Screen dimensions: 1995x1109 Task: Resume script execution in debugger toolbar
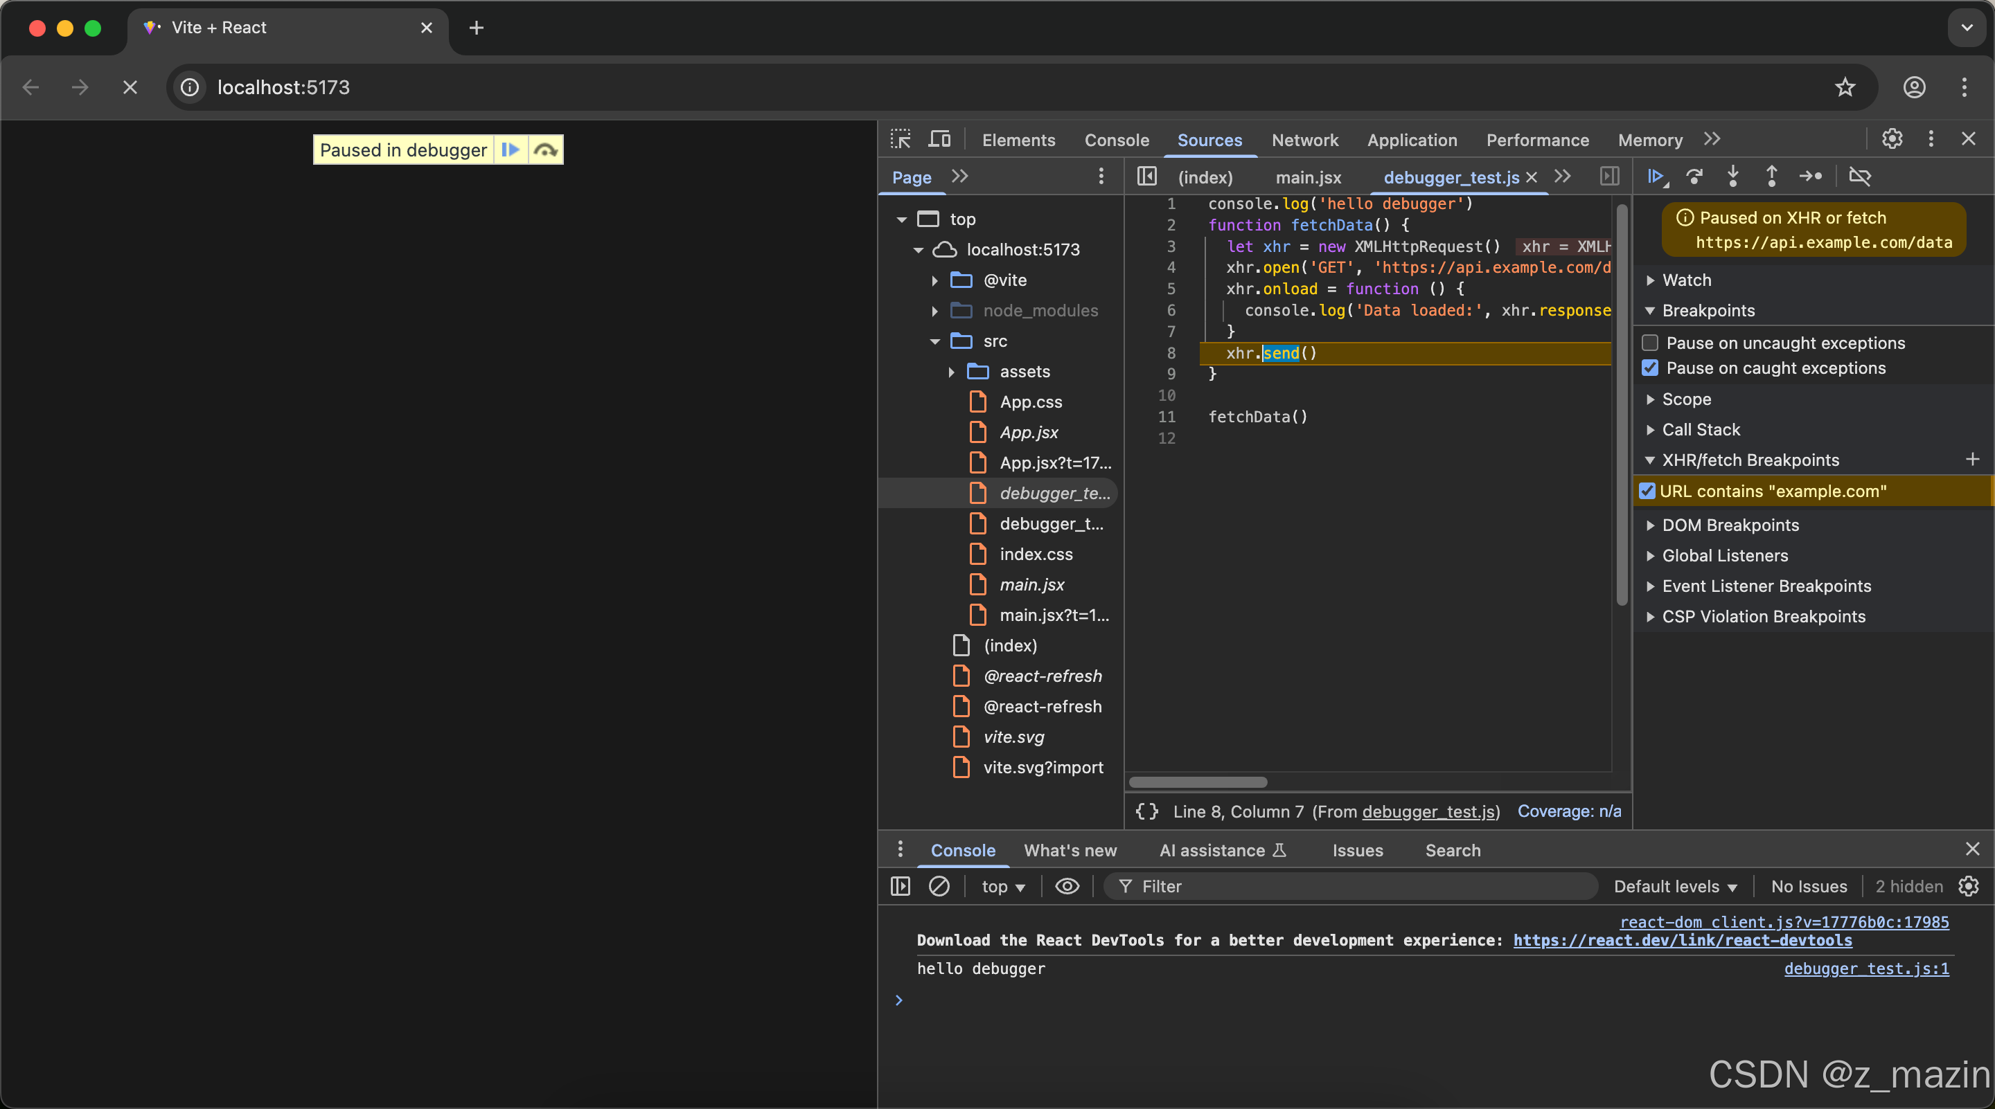[1654, 177]
